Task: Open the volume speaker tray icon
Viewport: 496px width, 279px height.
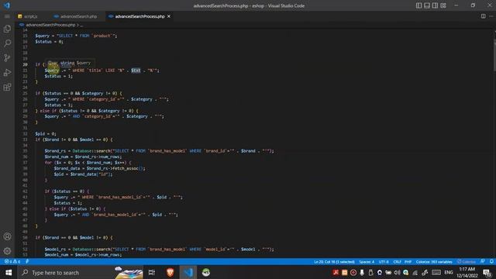Action: pyautogui.click(x=397, y=272)
